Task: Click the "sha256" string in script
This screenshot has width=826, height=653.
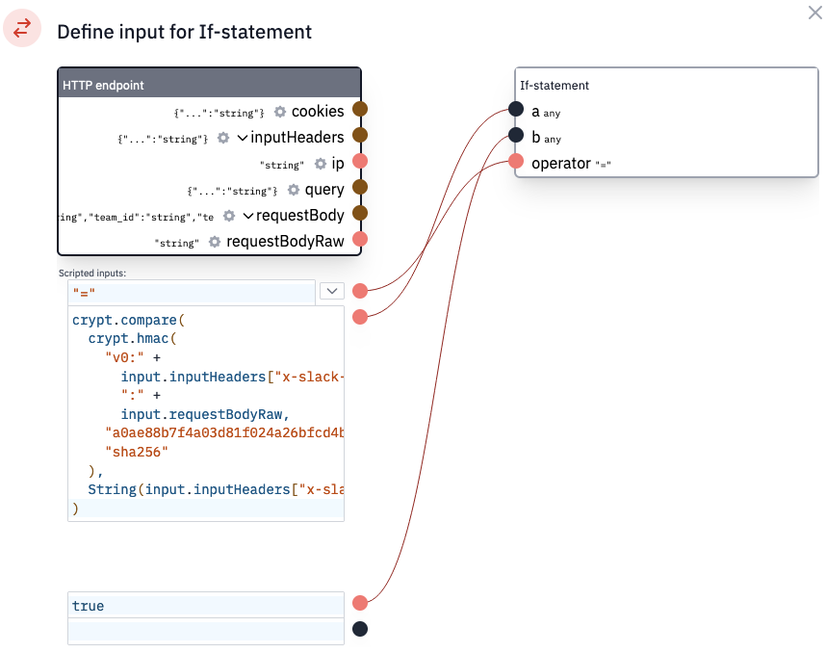Action: click(x=137, y=452)
